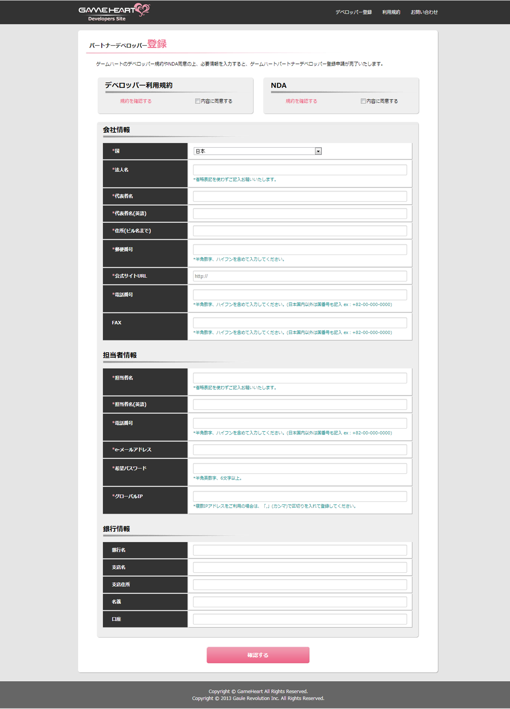Viewport: 510px width, 709px height.
Task: Open the 利用規約 nav link
Action: 391,12
